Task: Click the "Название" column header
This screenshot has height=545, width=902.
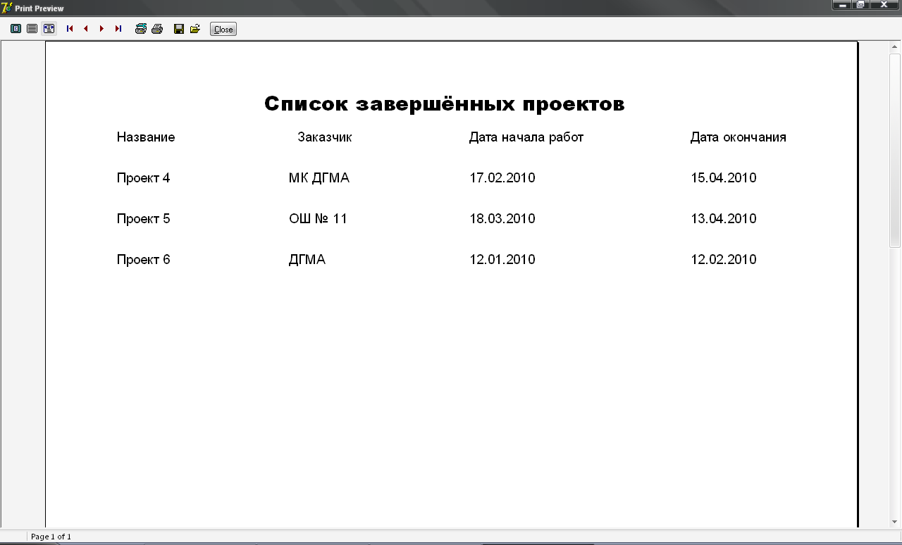Action: coord(146,137)
